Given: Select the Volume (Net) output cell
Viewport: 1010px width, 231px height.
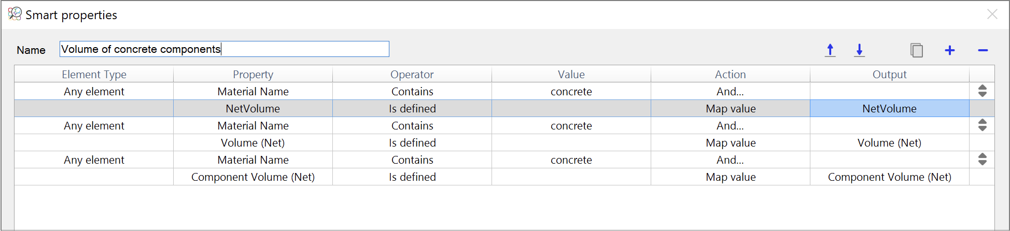Looking at the screenshot, I should coord(890,142).
